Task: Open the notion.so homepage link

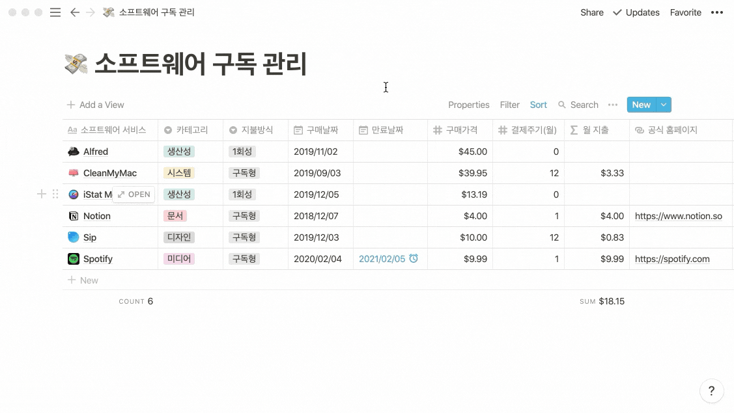Action: click(x=678, y=216)
